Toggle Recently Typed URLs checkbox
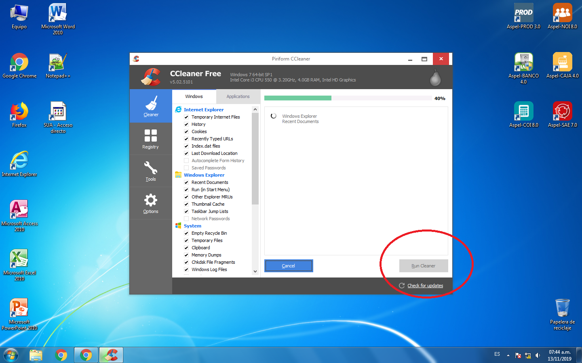 (x=186, y=139)
